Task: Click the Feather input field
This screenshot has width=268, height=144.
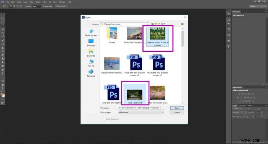Action: [37, 7]
